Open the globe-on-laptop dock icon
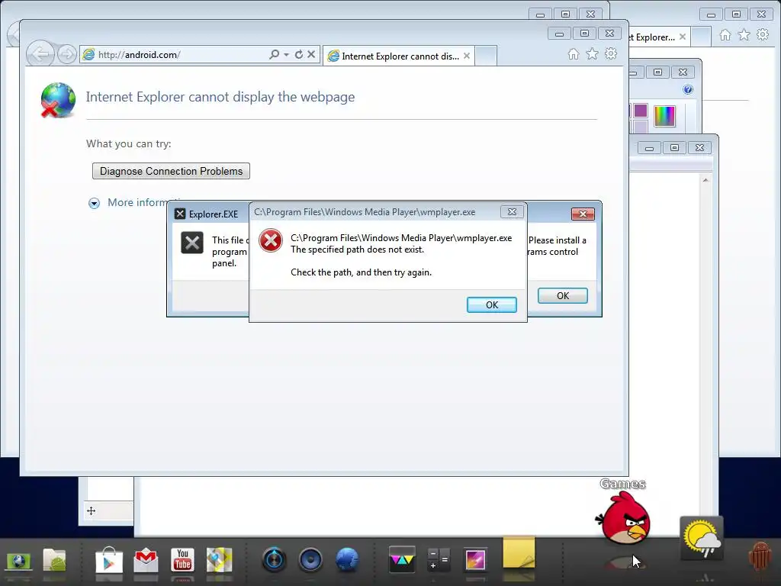This screenshot has width=781, height=586. [x=18, y=562]
